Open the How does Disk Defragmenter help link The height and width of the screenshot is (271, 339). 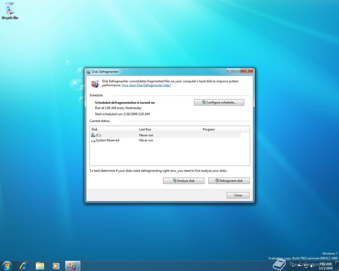(x=146, y=85)
